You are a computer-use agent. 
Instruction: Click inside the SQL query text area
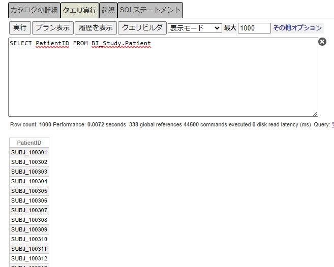pyautogui.click(x=163, y=76)
